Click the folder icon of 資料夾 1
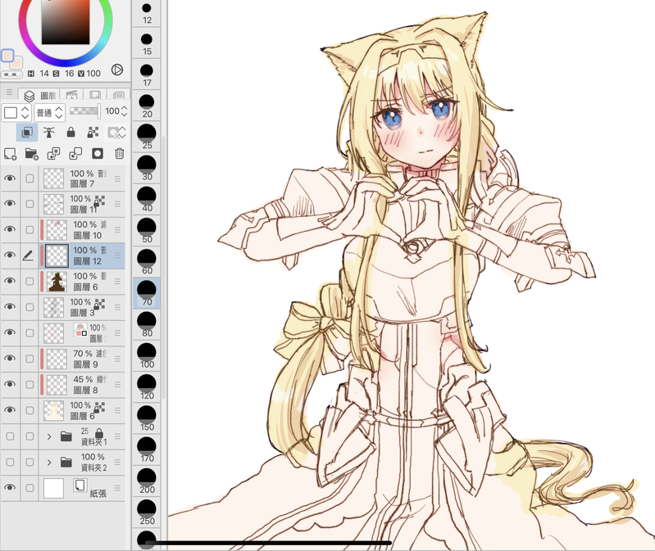The image size is (655, 551). click(66, 436)
